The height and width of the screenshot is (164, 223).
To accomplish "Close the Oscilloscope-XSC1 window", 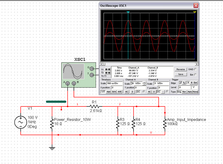I will (x=196, y=6).
